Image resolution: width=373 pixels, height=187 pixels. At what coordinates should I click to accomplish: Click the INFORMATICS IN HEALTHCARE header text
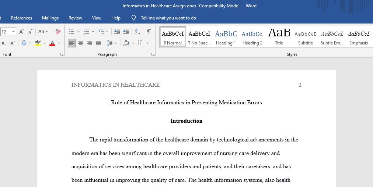pyautogui.click(x=116, y=85)
